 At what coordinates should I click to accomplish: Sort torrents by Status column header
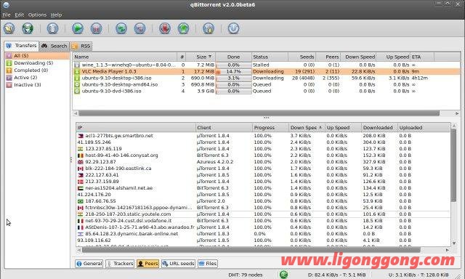point(270,57)
